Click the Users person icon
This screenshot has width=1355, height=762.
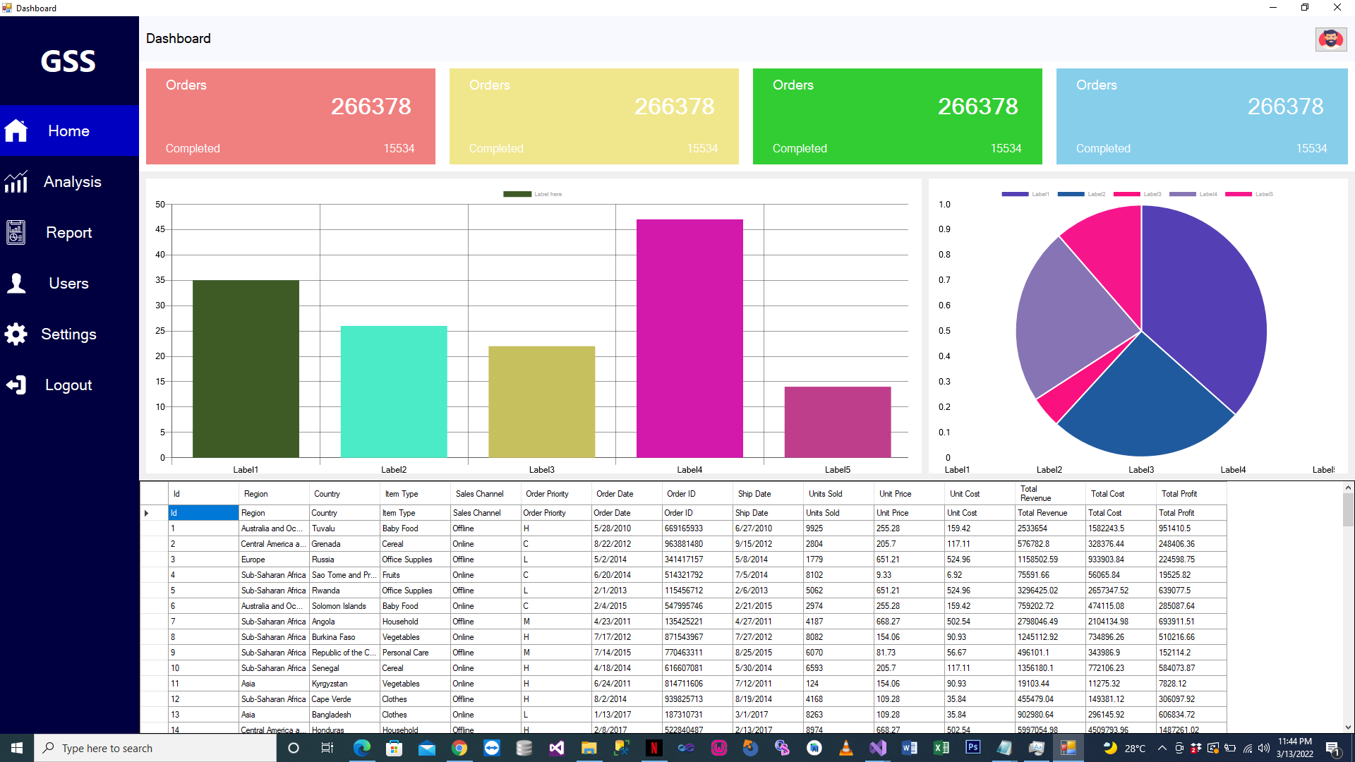pyautogui.click(x=16, y=283)
